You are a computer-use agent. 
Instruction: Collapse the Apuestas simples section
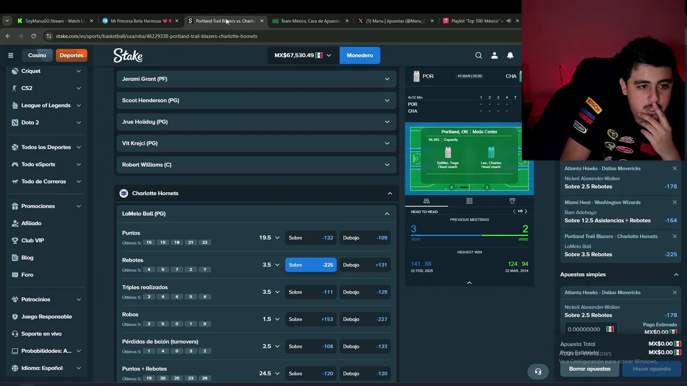pos(676,274)
